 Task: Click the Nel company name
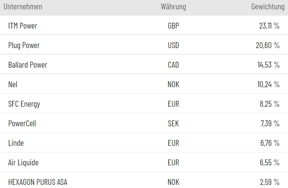pos(13,84)
